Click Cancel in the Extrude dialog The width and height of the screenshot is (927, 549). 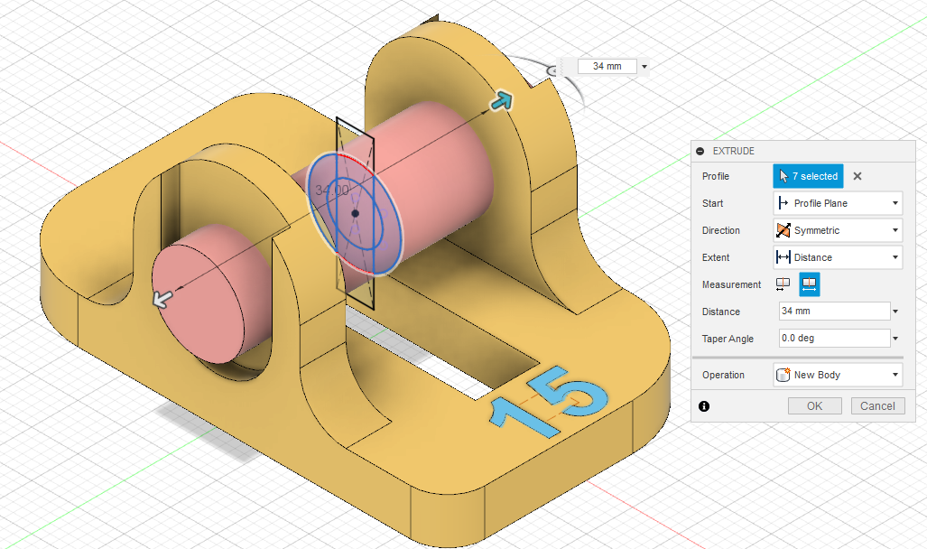coord(878,405)
